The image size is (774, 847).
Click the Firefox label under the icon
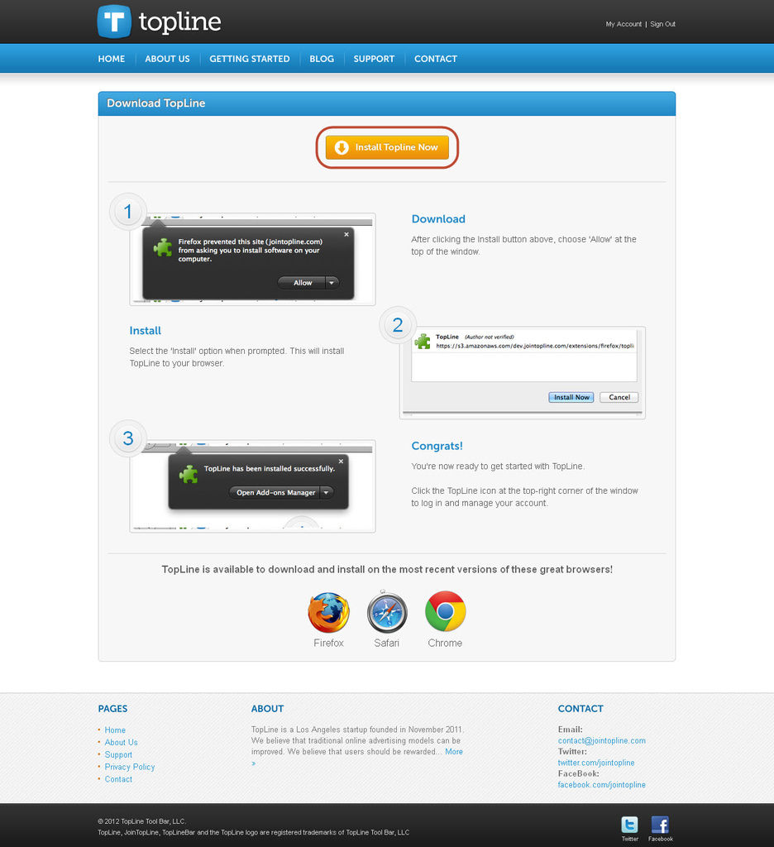(328, 643)
